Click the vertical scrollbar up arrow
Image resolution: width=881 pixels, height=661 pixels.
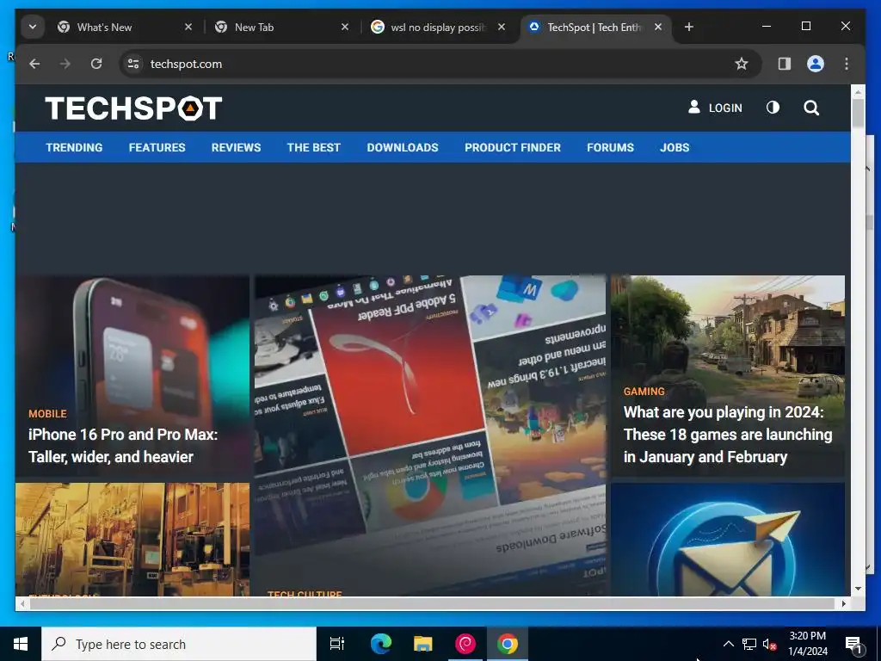pyautogui.click(x=858, y=91)
